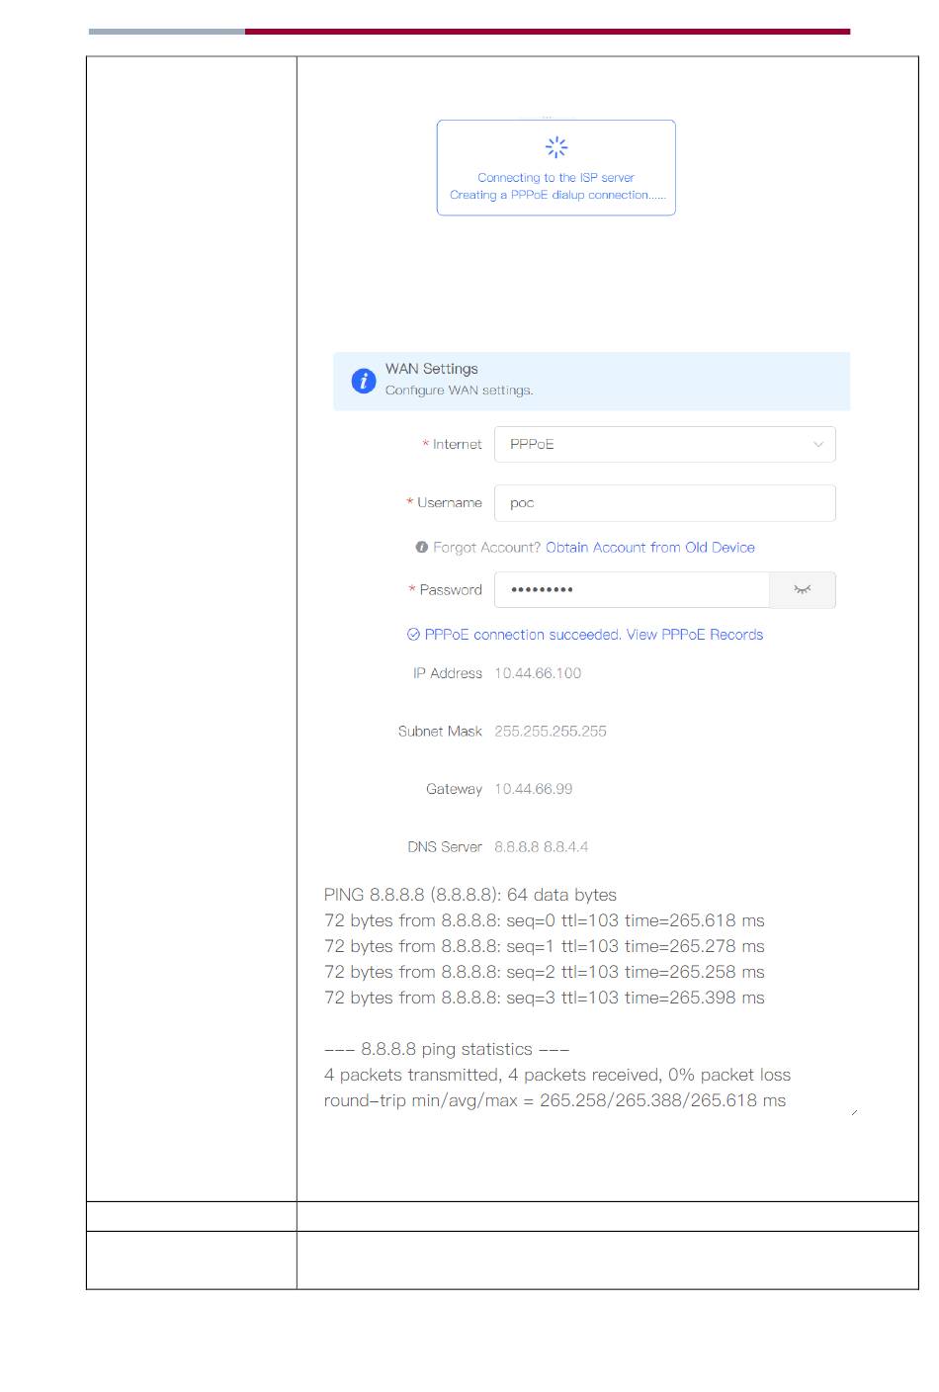The height and width of the screenshot is (1392, 939).
Task: Open Obtain Account from Old Device link
Action: click(650, 548)
